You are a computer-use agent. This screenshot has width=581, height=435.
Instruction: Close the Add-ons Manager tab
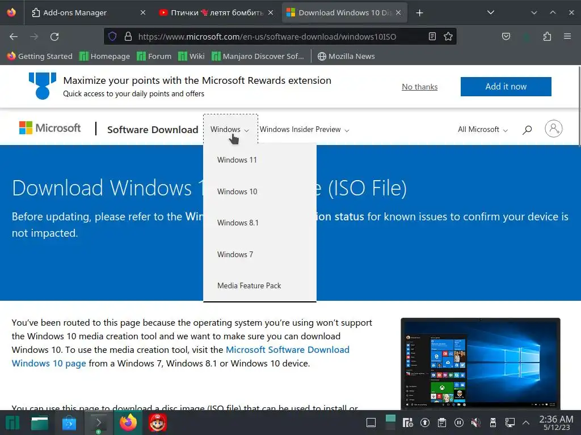pyautogui.click(x=143, y=12)
